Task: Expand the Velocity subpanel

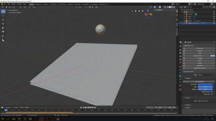Action: coord(185,105)
